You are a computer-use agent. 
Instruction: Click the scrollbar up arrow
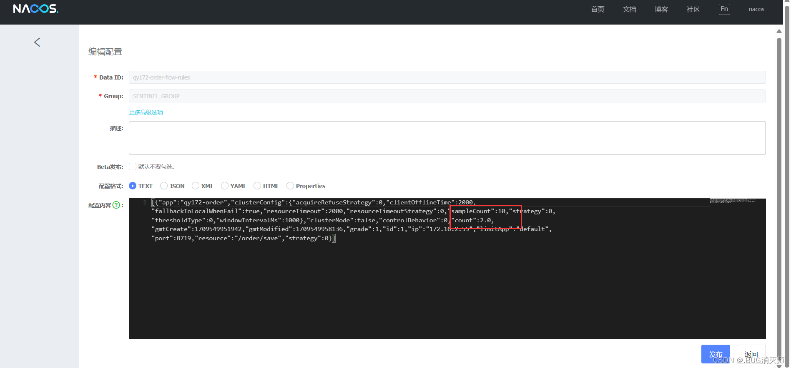779,31
